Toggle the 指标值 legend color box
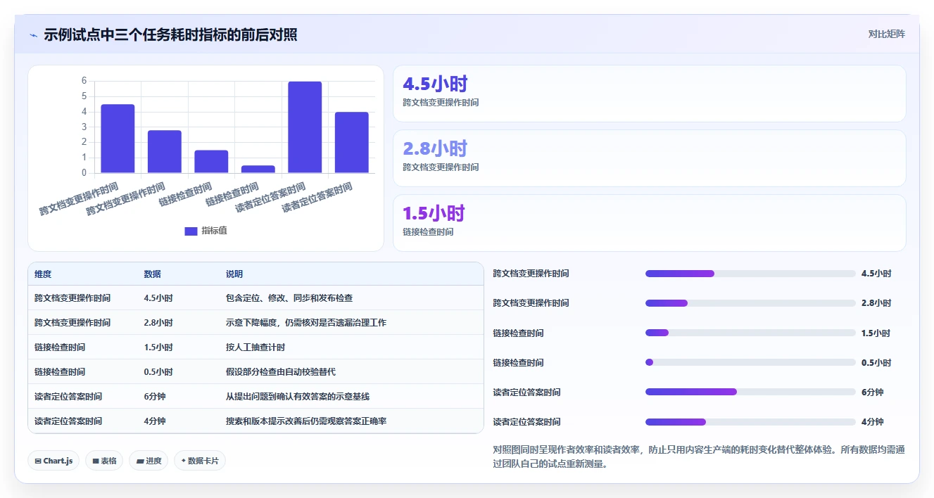The height and width of the screenshot is (498, 934). pyautogui.click(x=191, y=231)
